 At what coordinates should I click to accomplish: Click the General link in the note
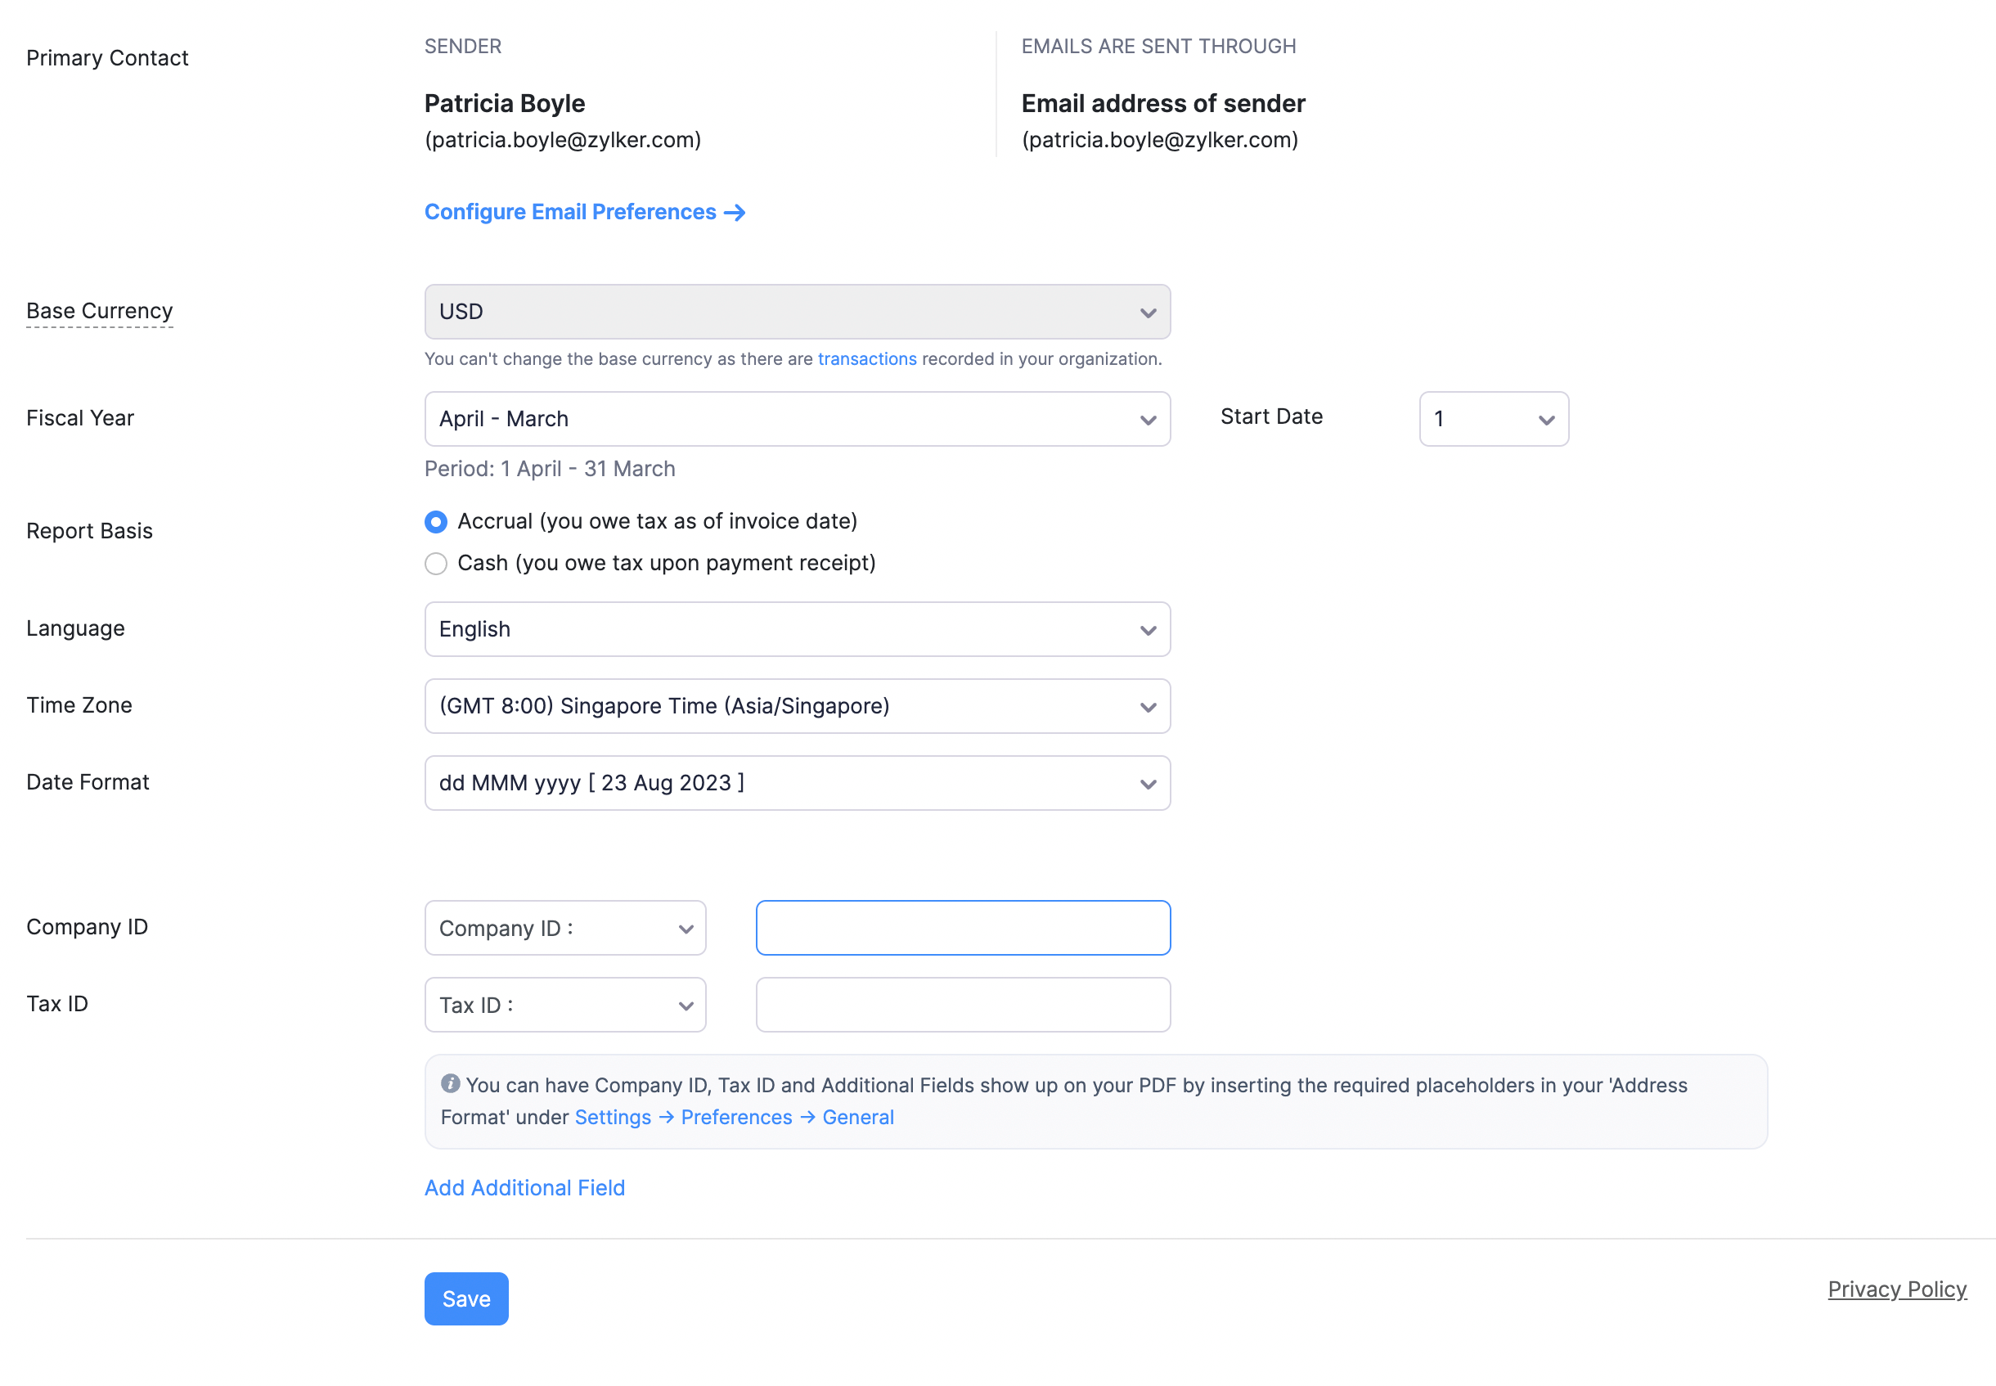point(858,1117)
